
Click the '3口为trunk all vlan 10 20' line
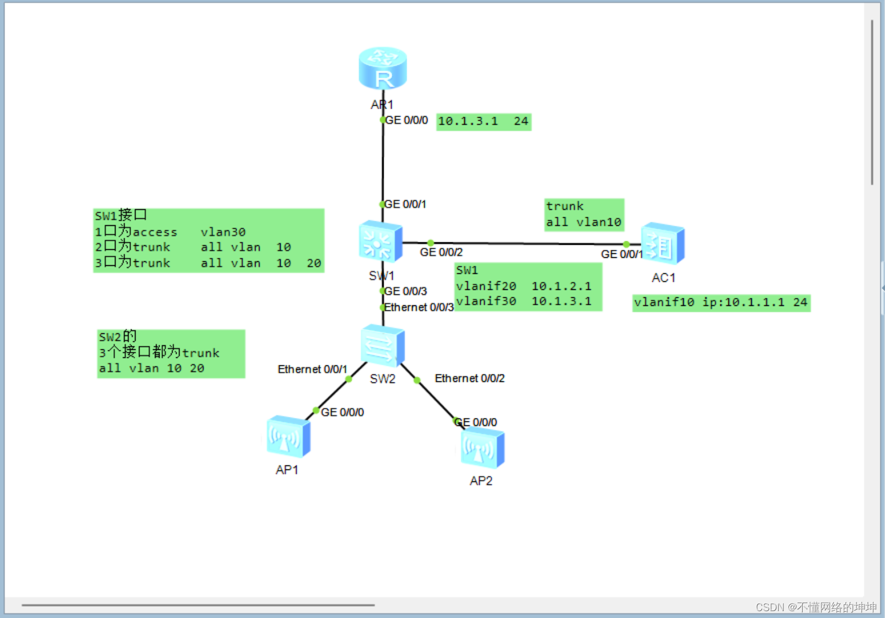208,263
